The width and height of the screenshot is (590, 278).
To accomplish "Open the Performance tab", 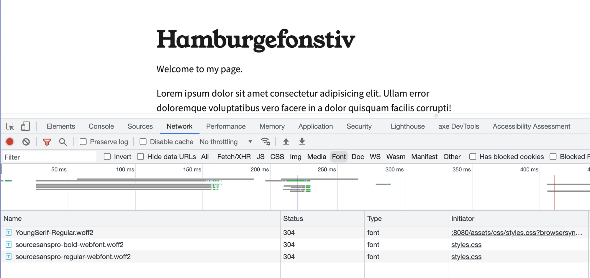I will [226, 126].
